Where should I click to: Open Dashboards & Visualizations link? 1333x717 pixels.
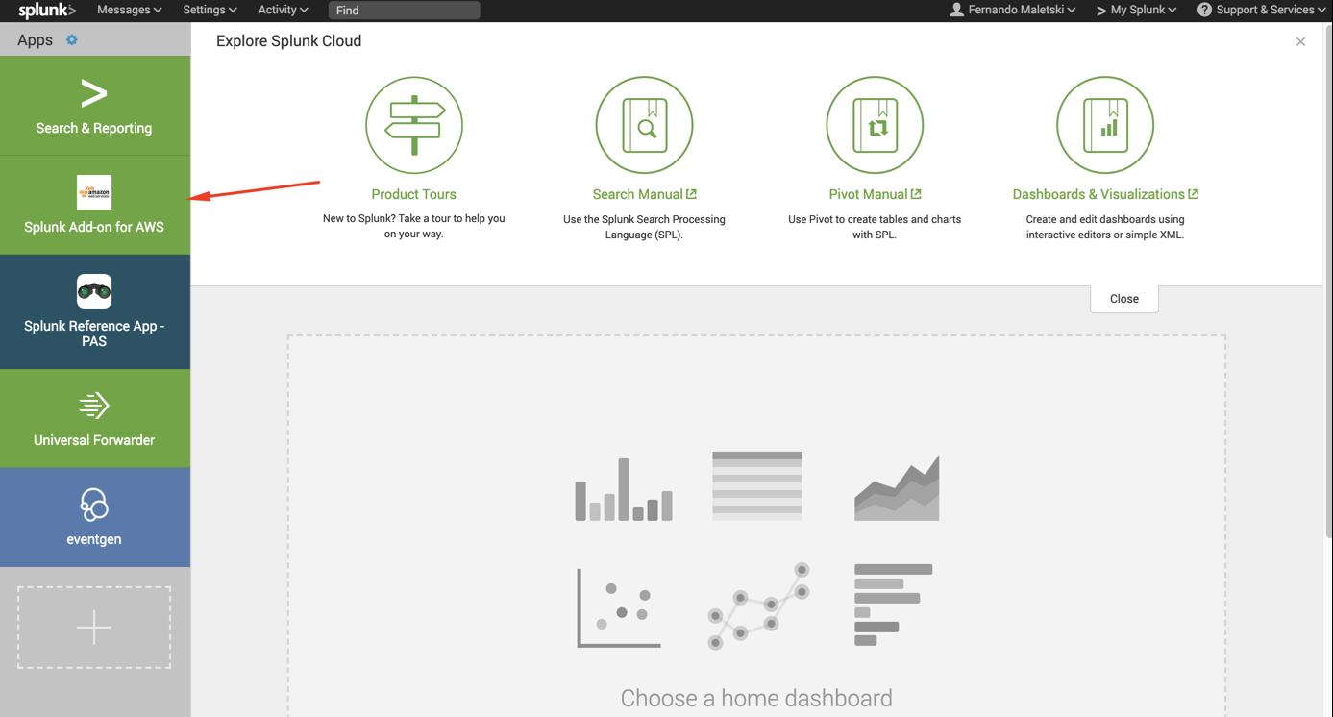point(1105,194)
